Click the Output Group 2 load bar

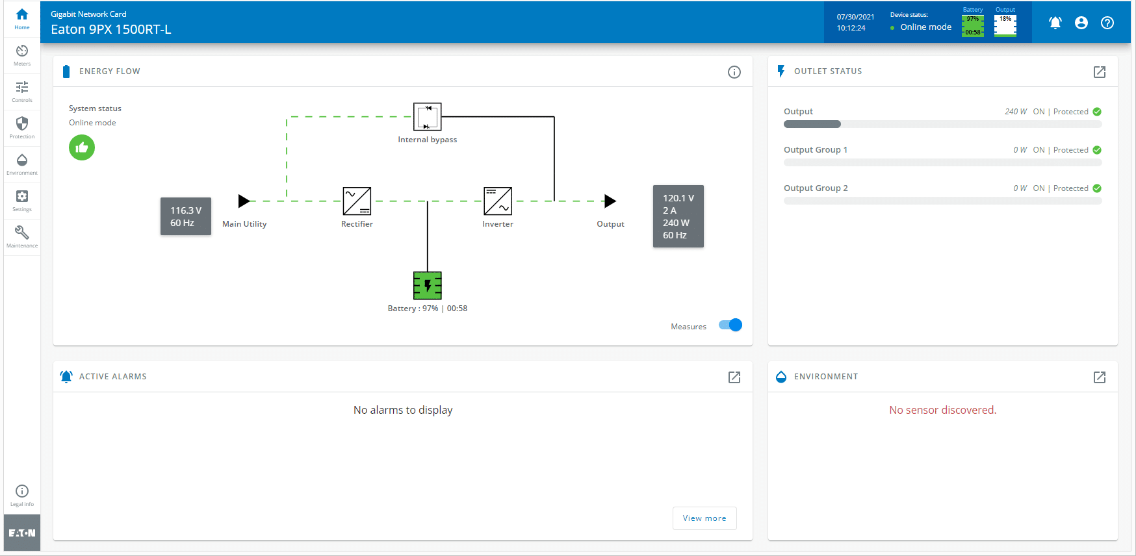tap(942, 201)
